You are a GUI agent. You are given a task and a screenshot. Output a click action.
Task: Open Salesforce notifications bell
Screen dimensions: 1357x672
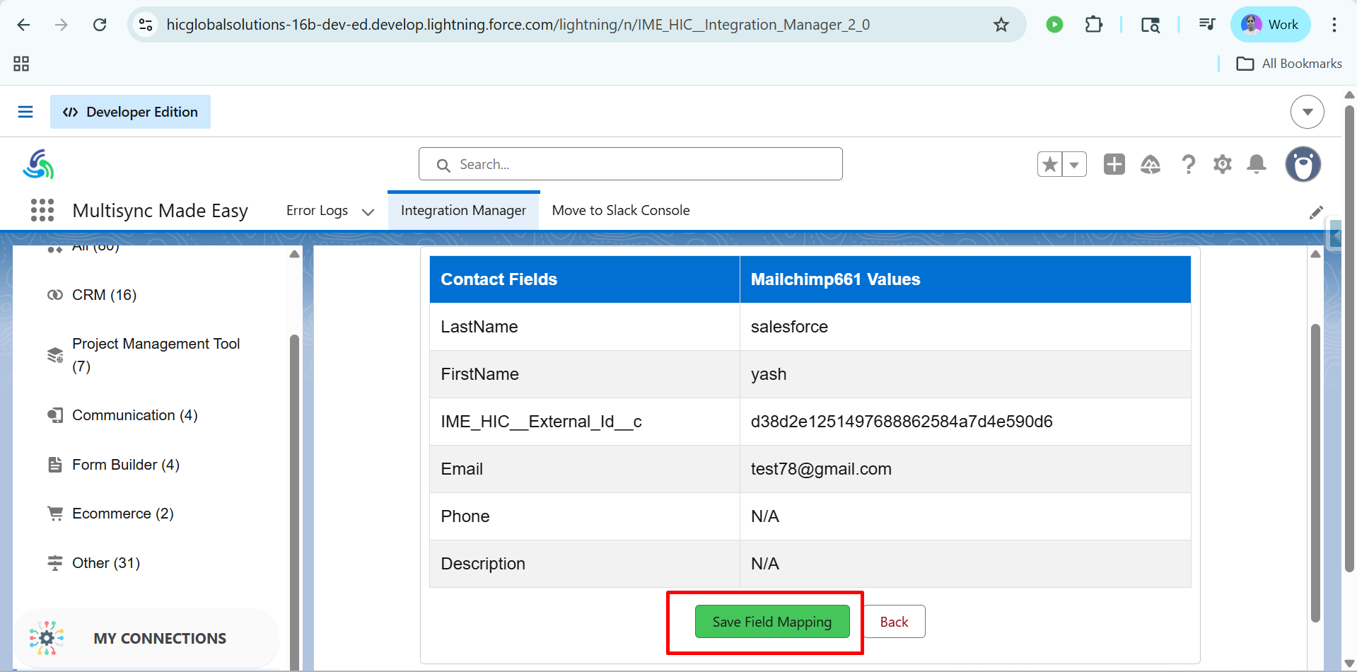[x=1257, y=165]
